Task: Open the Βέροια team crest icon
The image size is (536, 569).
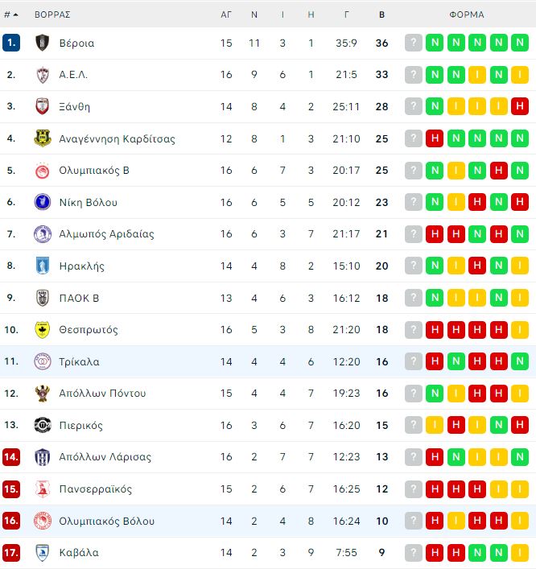Action: click(43, 43)
